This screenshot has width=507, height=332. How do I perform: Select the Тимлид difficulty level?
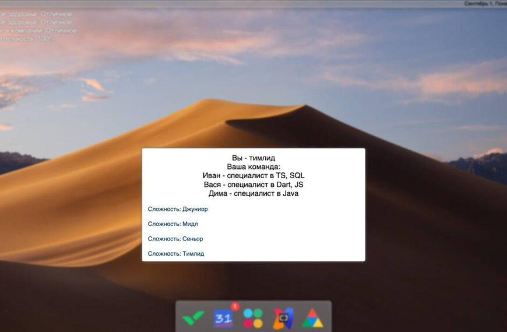[176, 254]
